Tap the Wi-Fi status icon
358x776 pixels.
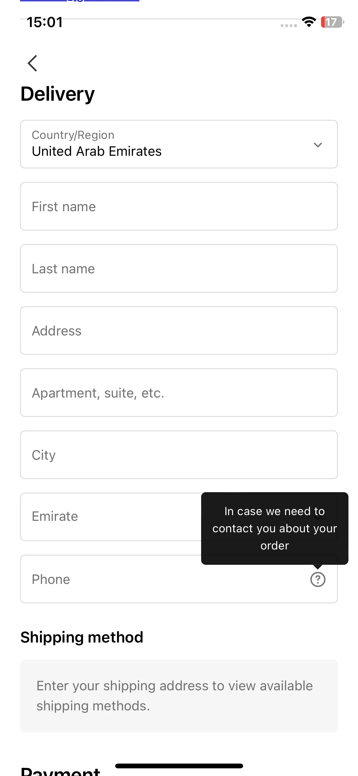[x=309, y=22]
